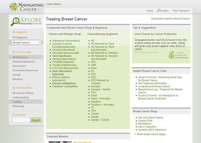
Task: Open the Trexall (methotrexate) link
Action: tap(64, 65)
